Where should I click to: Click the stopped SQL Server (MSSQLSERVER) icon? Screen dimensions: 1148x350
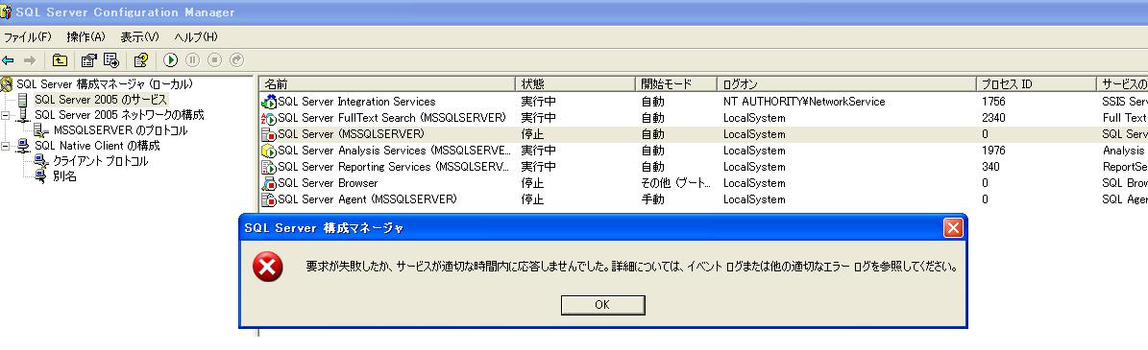click(x=269, y=133)
